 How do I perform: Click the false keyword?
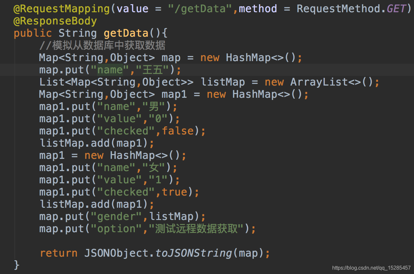[x=177, y=131]
